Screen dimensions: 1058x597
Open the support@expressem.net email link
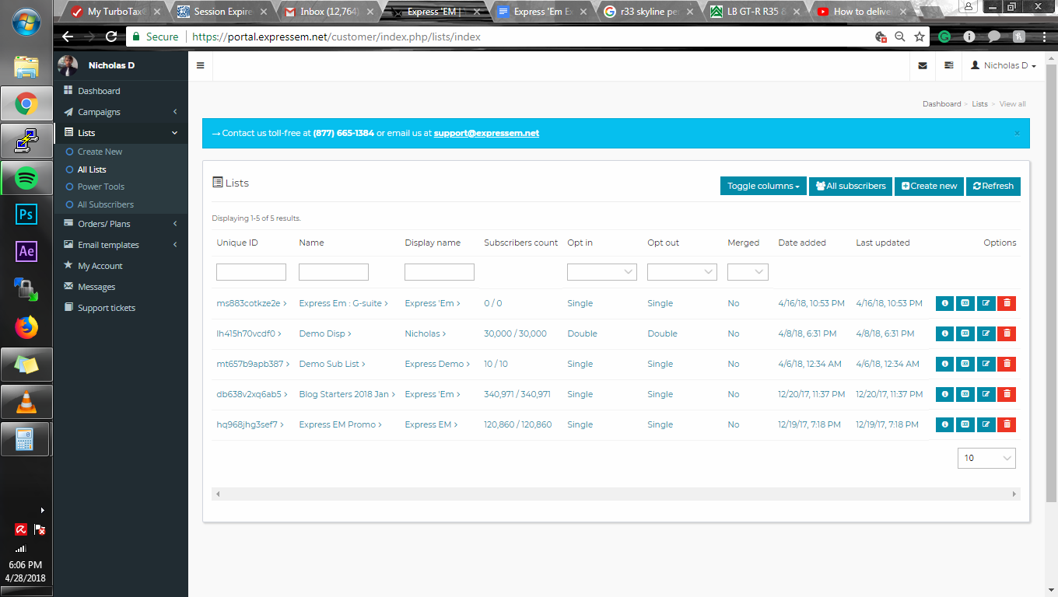(486, 133)
